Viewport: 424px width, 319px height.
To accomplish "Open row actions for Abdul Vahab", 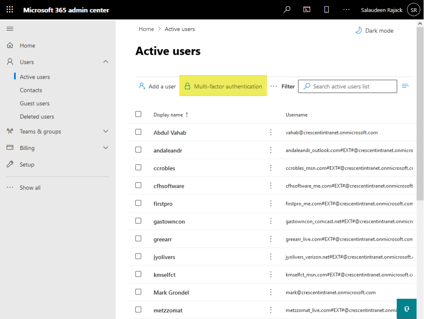I will [271, 132].
